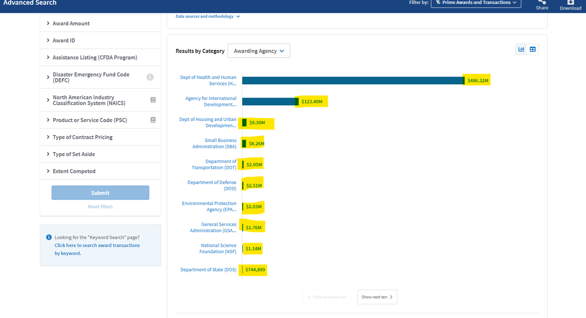This screenshot has height=318, width=586.
Task: Click the $1.76M value label
Action: point(254,227)
